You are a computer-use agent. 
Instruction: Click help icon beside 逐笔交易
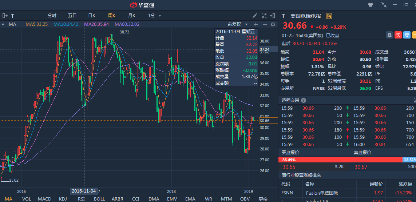pos(304,100)
